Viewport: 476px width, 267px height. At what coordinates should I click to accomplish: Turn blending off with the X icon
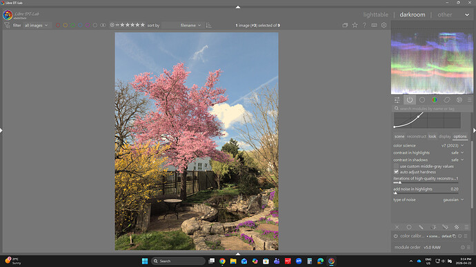(397, 227)
